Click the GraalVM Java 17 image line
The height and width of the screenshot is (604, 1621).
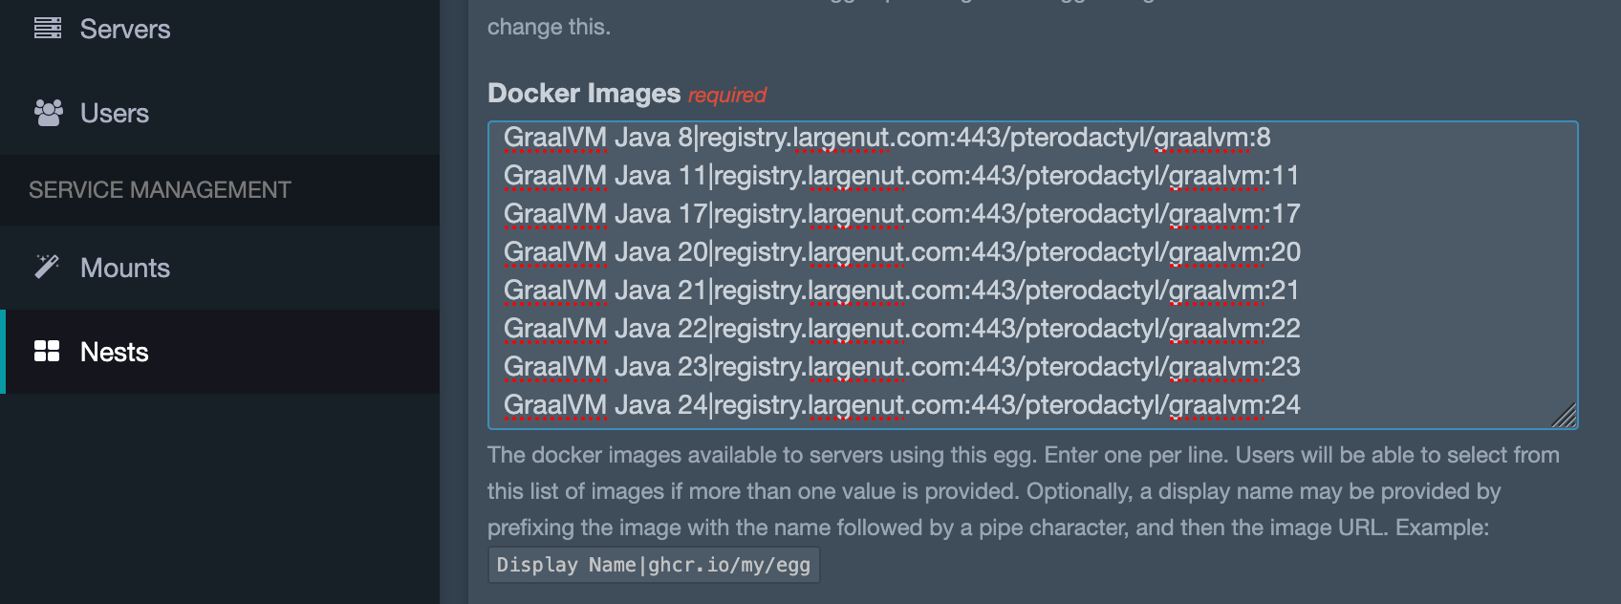(901, 214)
